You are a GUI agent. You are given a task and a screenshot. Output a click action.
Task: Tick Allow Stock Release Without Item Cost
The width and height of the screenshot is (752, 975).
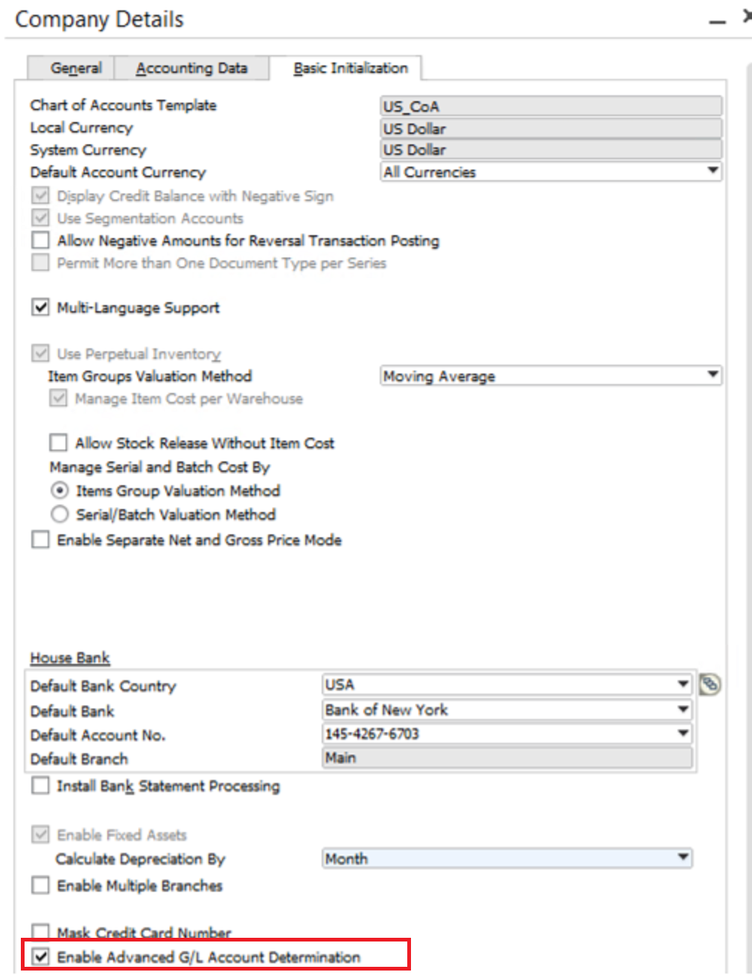pyautogui.click(x=59, y=443)
